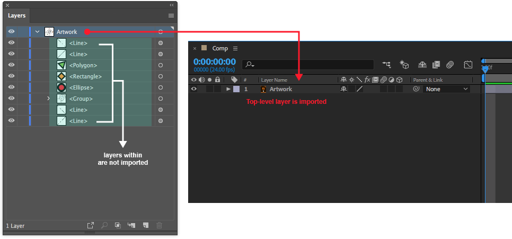
Task: Close the Comp timeline tab
Action: tap(195, 48)
